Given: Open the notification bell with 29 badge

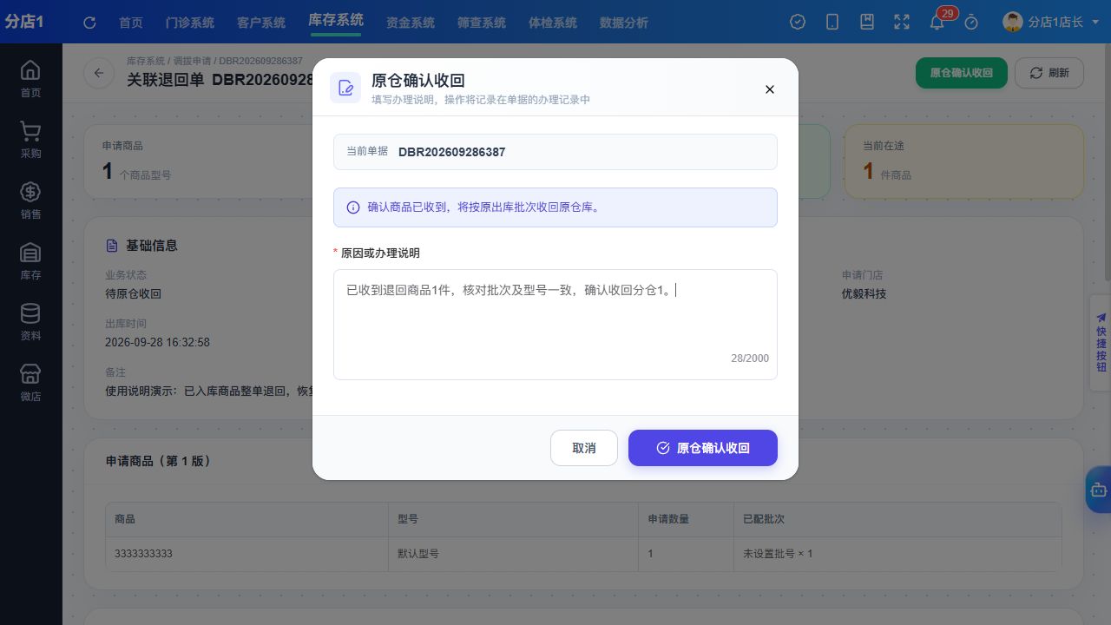Looking at the screenshot, I should click(x=937, y=23).
